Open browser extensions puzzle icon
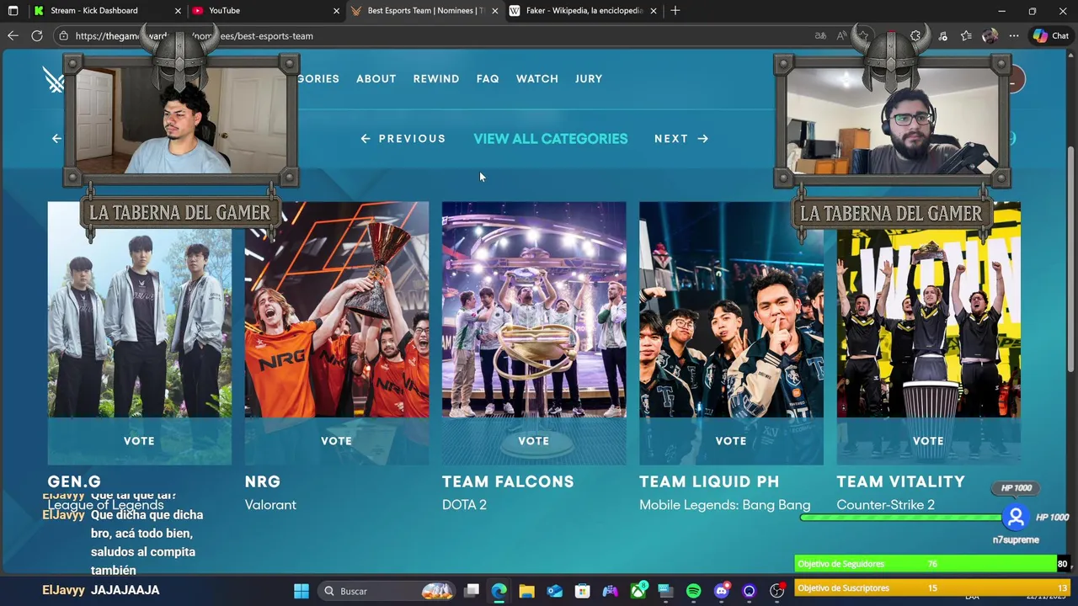The width and height of the screenshot is (1078, 606). [915, 35]
